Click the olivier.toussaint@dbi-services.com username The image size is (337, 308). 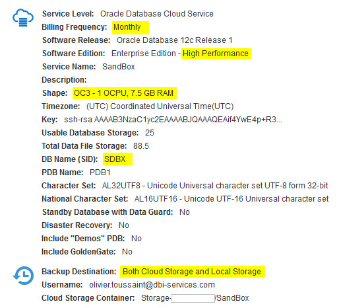coord(152,285)
